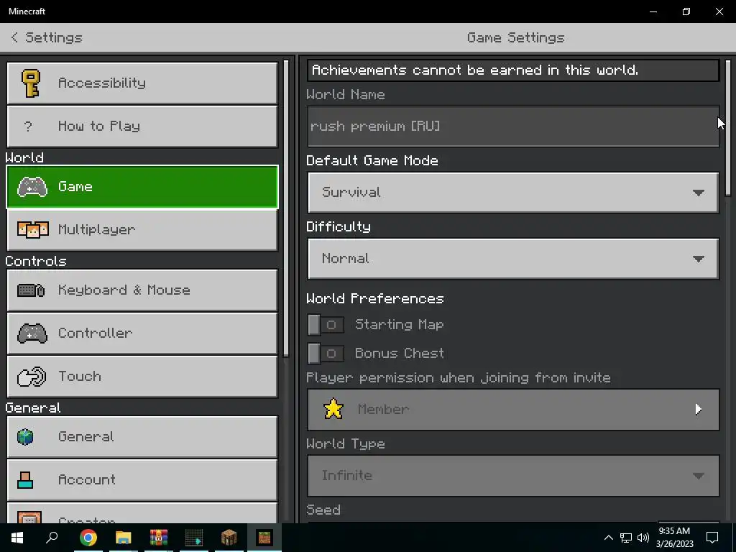This screenshot has height=552, width=736.
Task: Click the key icon beside Accessibility
Action: (x=31, y=83)
